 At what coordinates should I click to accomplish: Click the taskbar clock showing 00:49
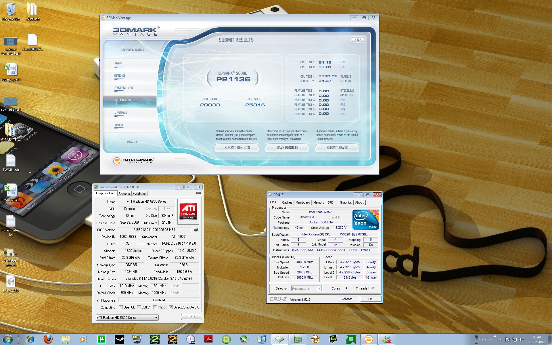536,340
